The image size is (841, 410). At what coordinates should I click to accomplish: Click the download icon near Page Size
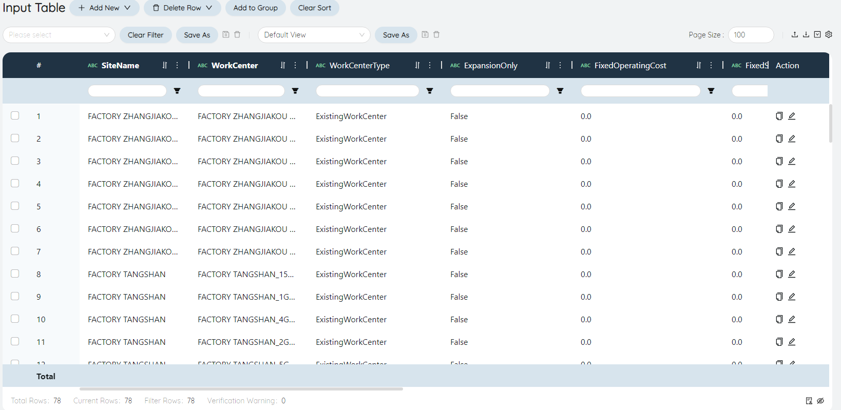806,34
